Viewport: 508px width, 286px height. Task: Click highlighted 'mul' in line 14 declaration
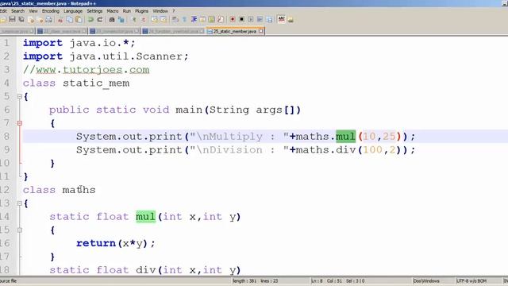tap(146, 217)
